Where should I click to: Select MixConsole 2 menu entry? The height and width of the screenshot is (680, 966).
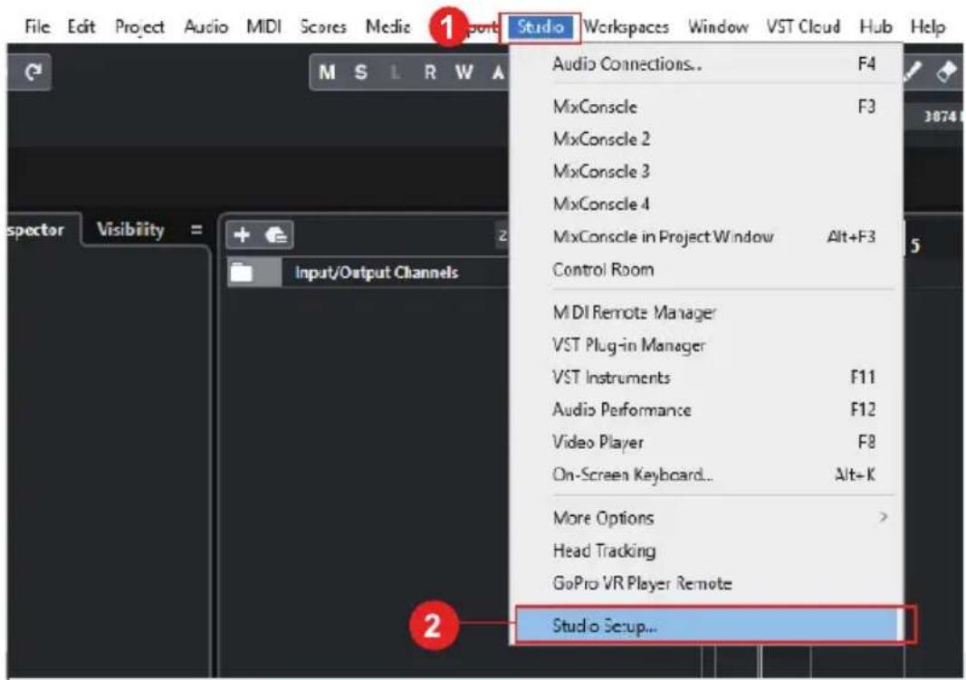(x=707, y=139)
